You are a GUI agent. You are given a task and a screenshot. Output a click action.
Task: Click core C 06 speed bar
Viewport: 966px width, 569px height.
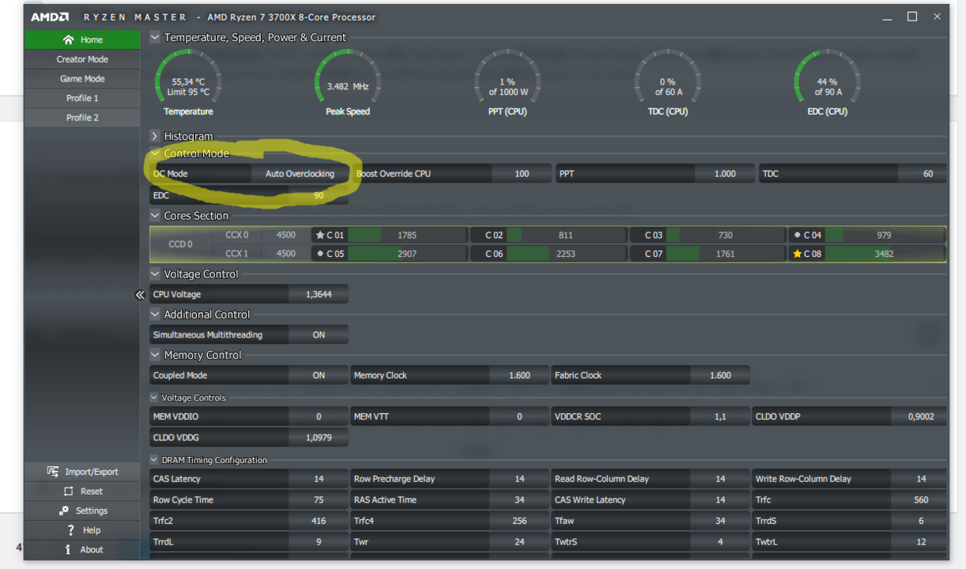click(x=567, y=254)
